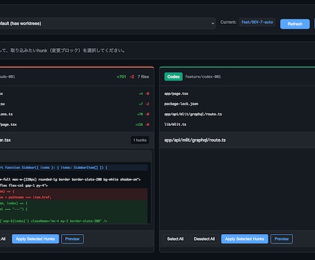Click the removed line containing pathname === item.href
This screenshot has width=315, height=260.
74,197
